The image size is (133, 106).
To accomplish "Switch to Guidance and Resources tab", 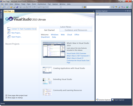I will click(x=76, y=30).
